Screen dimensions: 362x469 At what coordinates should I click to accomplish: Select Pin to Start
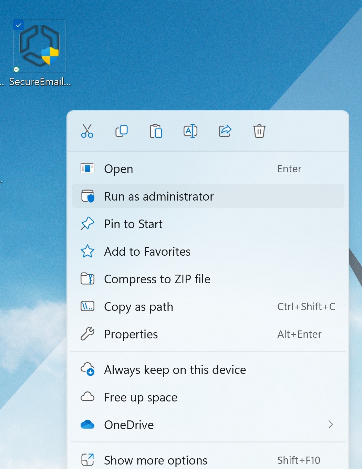pyautogui.click(x=208, y=224)
